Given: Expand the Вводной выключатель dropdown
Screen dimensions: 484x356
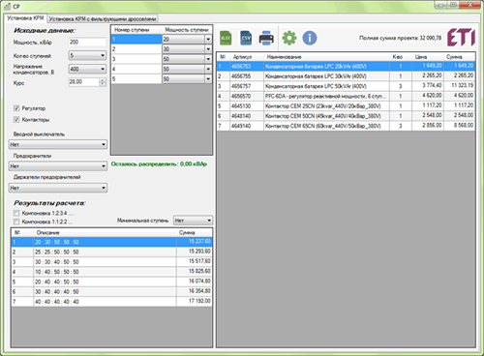Looking at the screenshot, I should pyautogui.click(x=58, y=144).
